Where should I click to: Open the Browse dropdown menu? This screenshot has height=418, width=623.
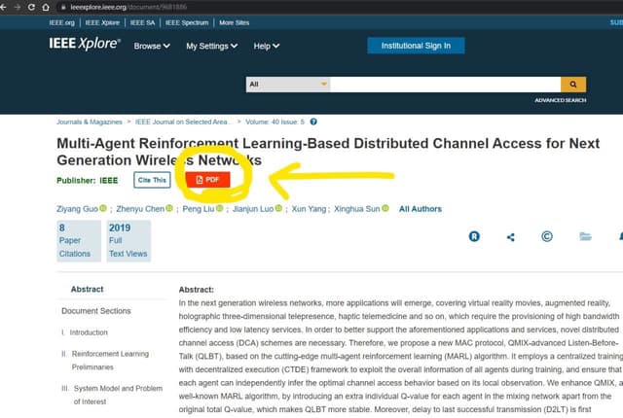tap(152, 46)
